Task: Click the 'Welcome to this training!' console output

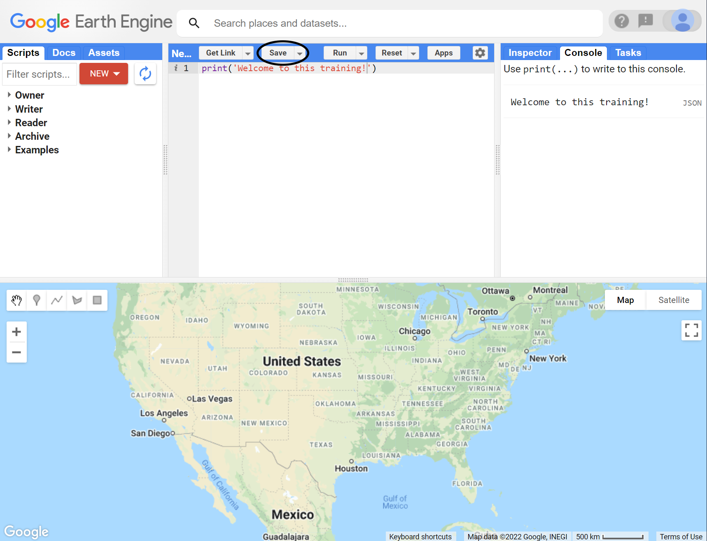Action: (x=579, y=102)
